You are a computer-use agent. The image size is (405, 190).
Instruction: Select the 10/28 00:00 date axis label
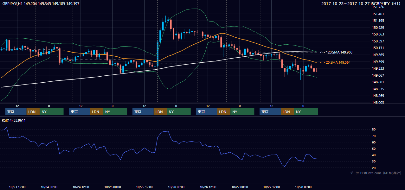click(x=304, y=187)
